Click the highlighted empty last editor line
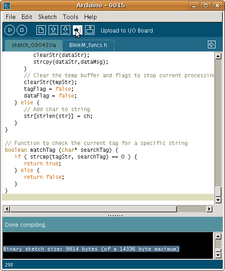225x271 pixels. coord(108,197)
